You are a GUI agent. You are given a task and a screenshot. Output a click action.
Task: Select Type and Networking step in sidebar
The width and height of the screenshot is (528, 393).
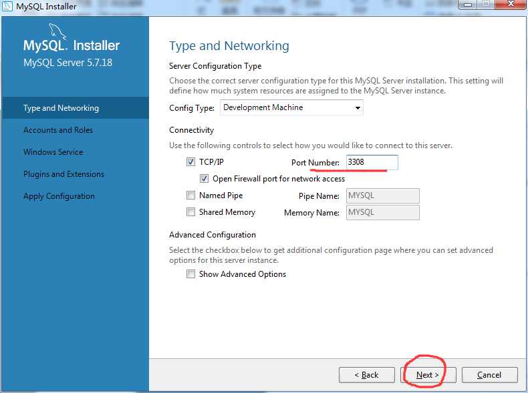pos(76,108)
